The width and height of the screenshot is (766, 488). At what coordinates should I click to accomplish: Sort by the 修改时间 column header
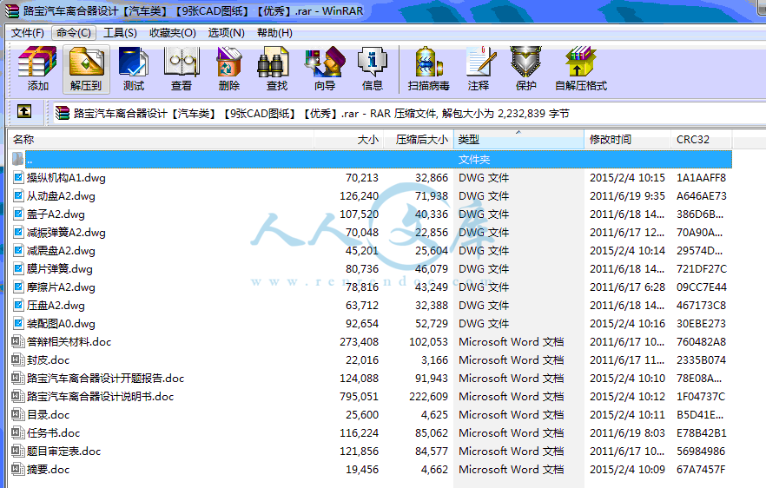point(627,140)
